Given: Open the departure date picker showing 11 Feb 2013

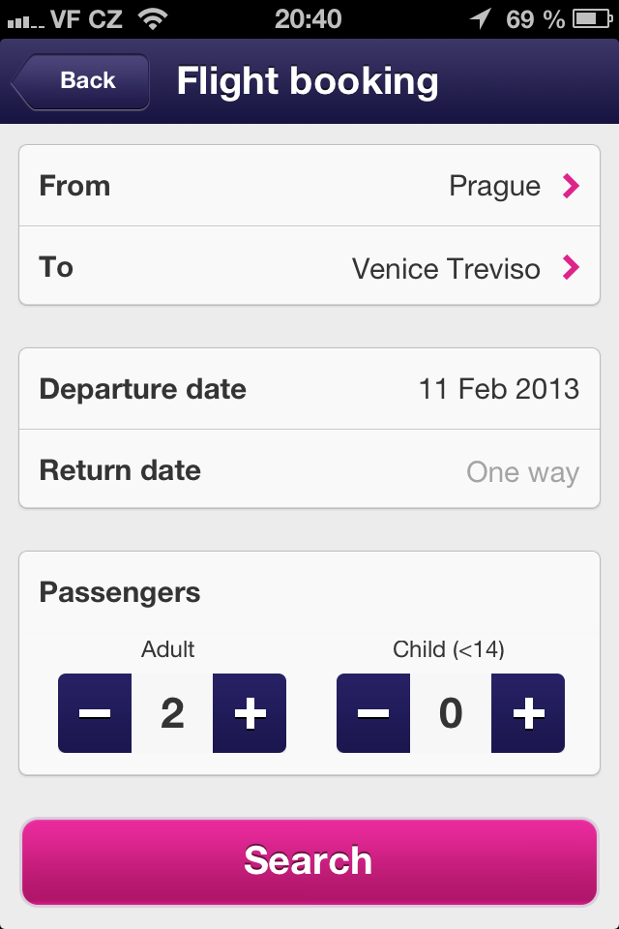Looking at the screenshot, I should click(x=309, y=388).
